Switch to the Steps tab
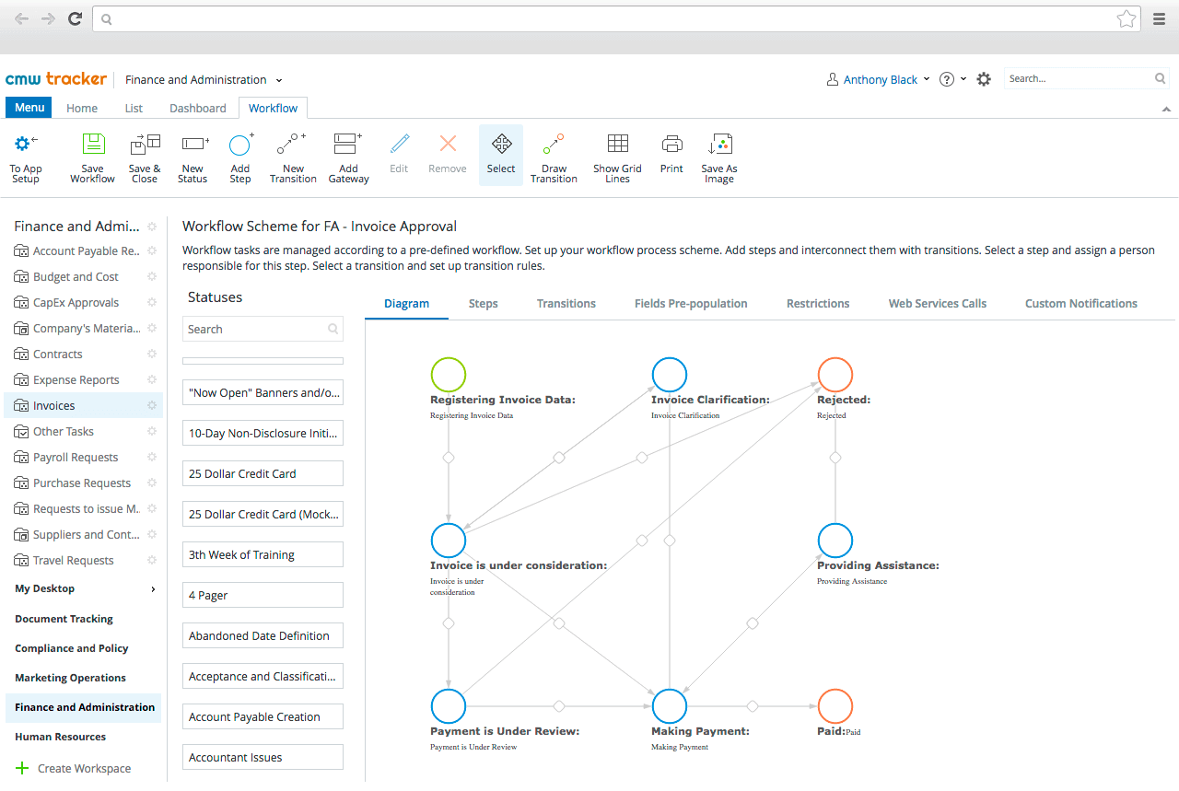The width and height of the screenshot is (1179, 791). point(483,303)
